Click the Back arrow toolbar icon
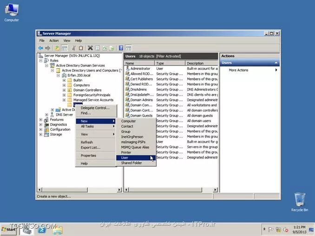The width and height of the screenshot is (315, 236). [40, 48]
